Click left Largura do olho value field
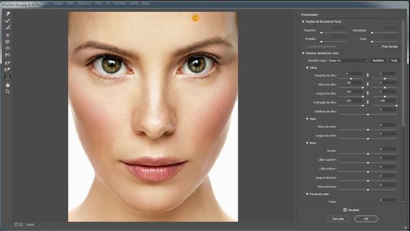 point(354,92)
